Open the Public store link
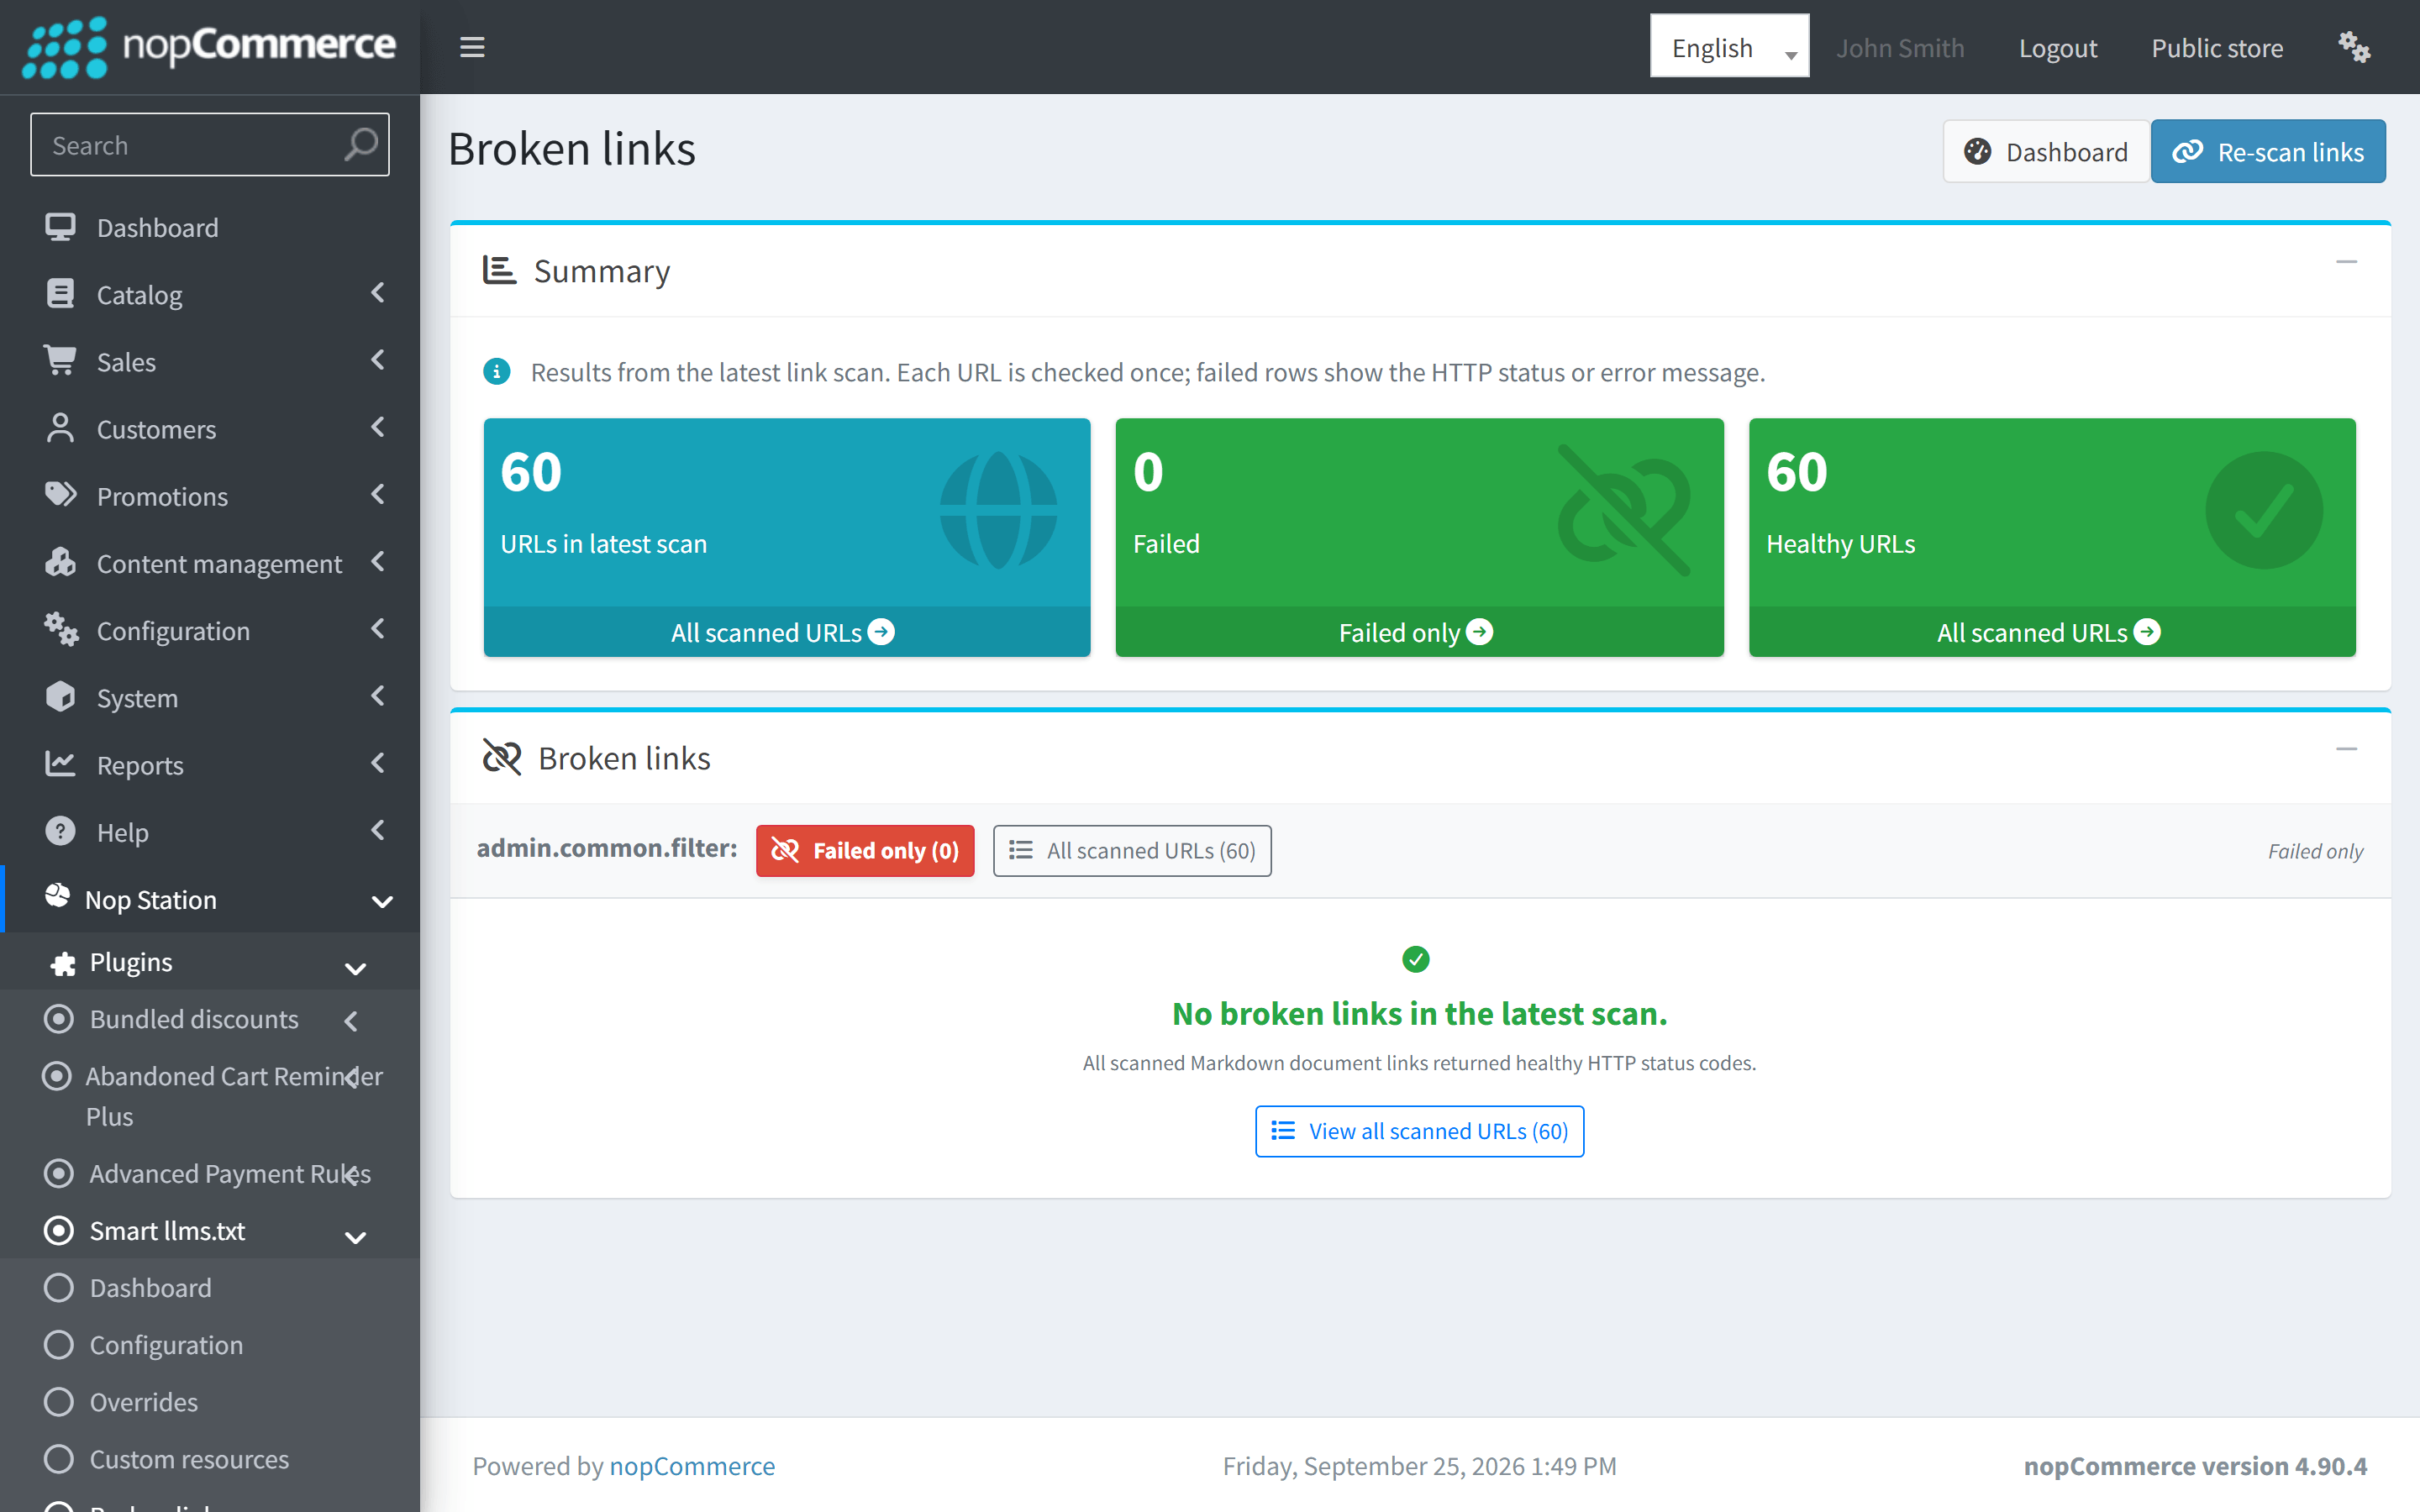 coord(2217,47)
